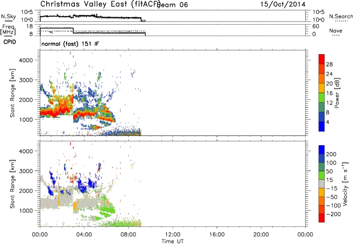Click the '12:00' time axis label

(x=173, y=235)
